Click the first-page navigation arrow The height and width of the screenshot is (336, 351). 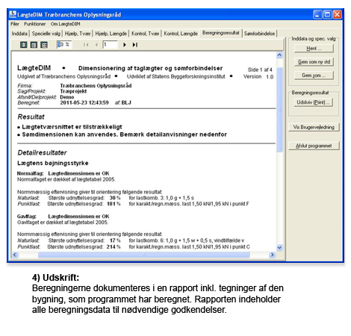tap(86, 45)
